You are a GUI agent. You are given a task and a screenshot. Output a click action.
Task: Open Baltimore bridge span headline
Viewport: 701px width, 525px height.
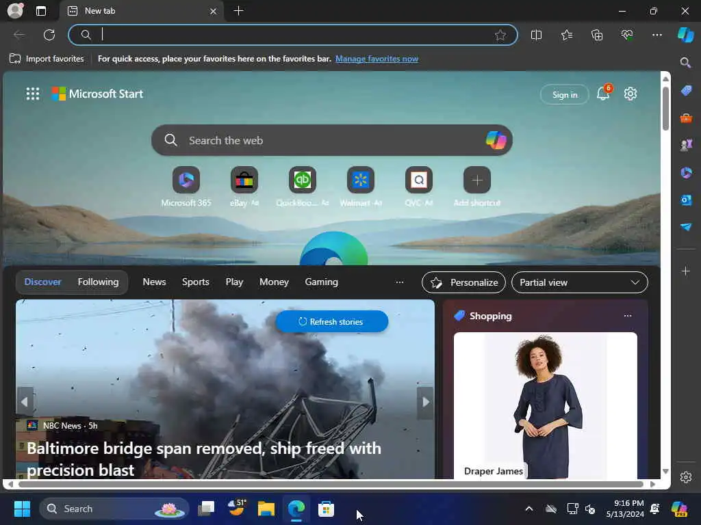click(204, 459)
